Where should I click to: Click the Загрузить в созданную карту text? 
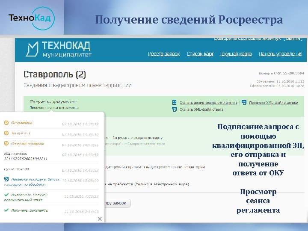coord(137,138)
